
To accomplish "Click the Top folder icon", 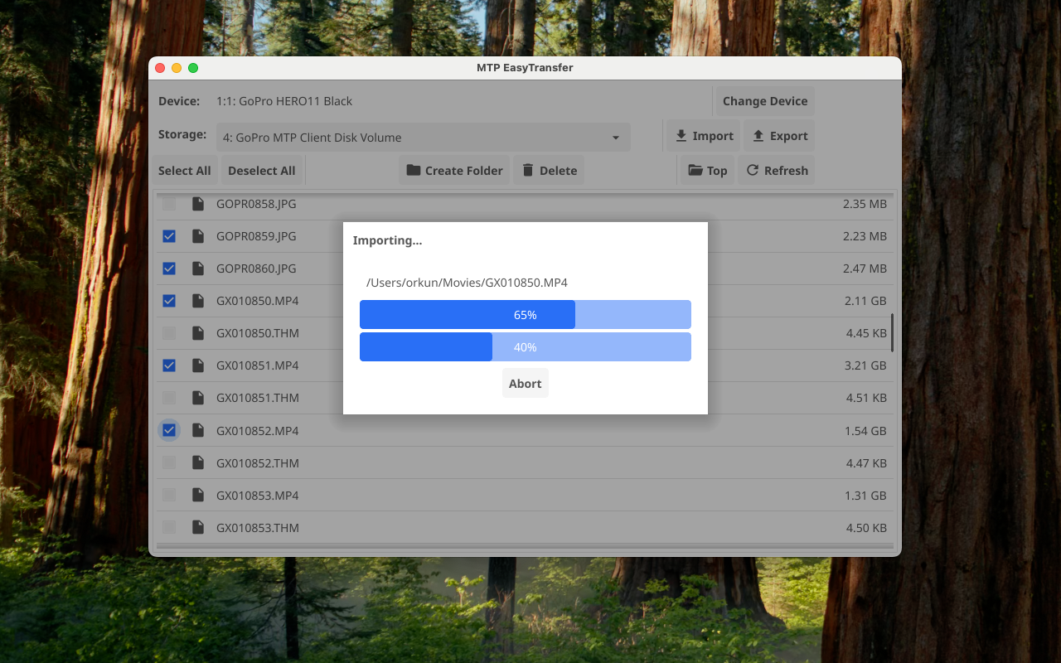I will point(695,171).
